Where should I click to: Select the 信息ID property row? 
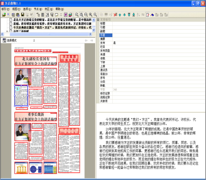tap(152, 74)
